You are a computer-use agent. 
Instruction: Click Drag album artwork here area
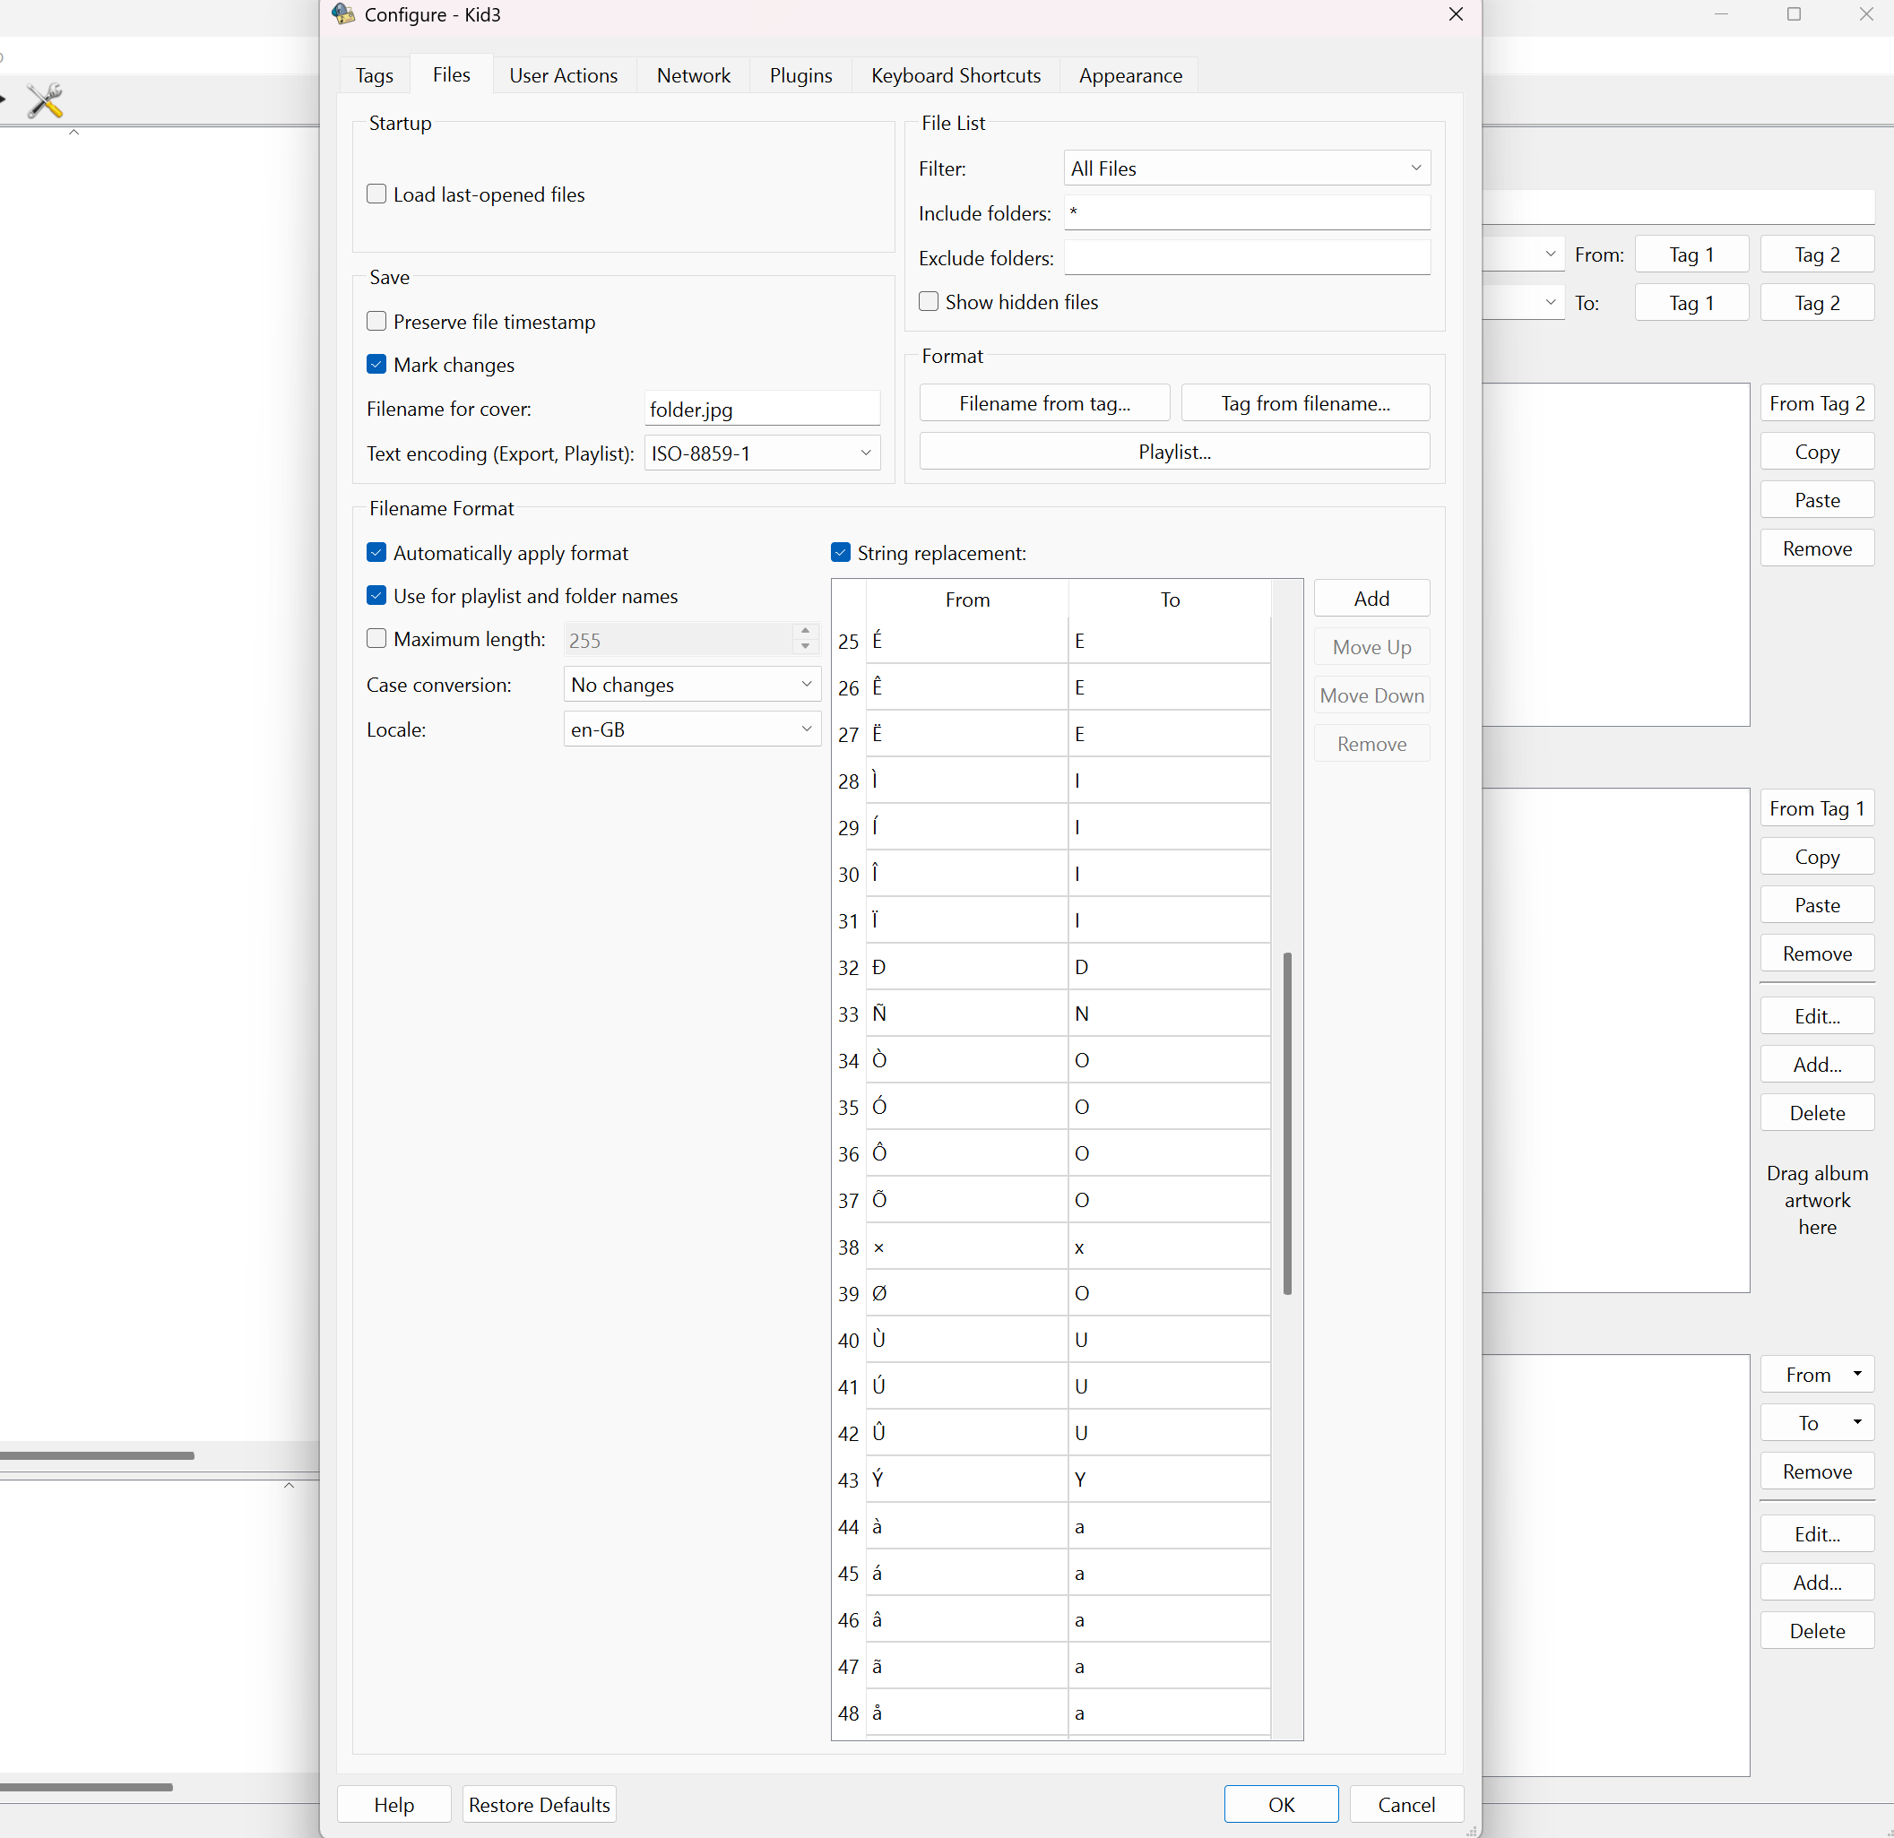(1817, 1199)
